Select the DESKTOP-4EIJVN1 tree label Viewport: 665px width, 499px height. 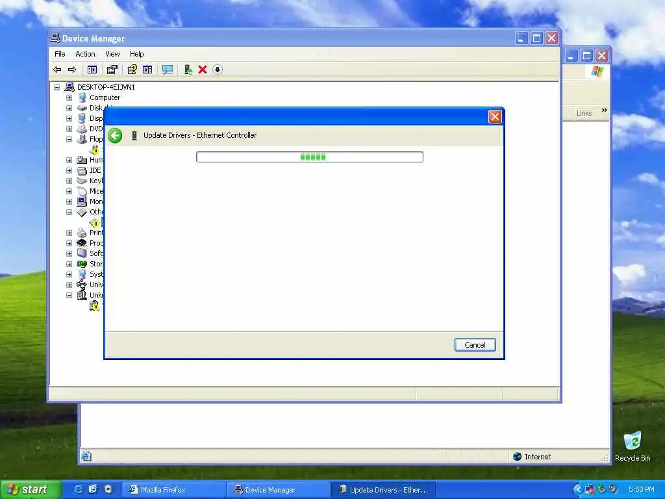point(106,87)
